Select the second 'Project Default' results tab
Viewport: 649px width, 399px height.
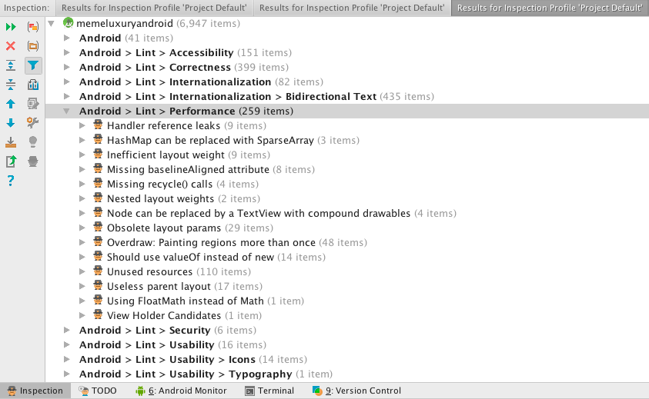[352, 8]
